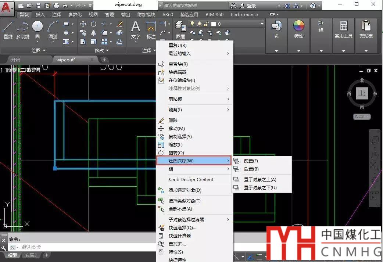The height and width of the screenshot is (262, 383).
Task: Open the layer name dropdown list
Action: tap(262, 24)
